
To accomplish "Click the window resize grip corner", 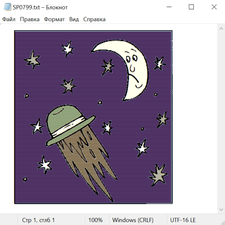I will coord(223,223).
